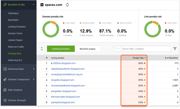
Task: Click the Linking domain column header
Action: click(x=58, y=58)
